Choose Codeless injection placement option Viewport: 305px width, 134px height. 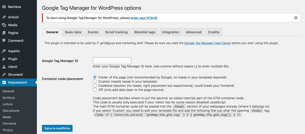[95, 86]
